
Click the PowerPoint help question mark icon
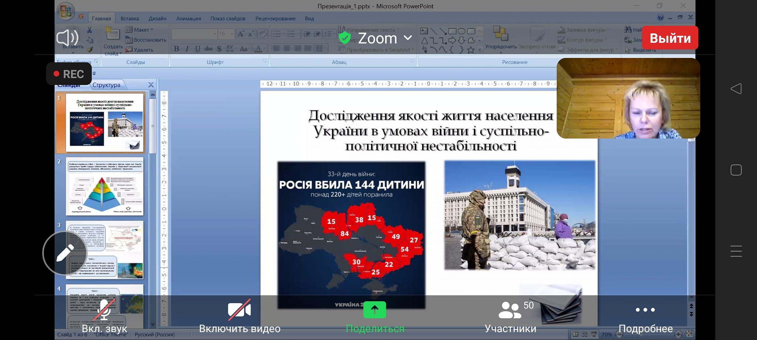click(660, 17)
